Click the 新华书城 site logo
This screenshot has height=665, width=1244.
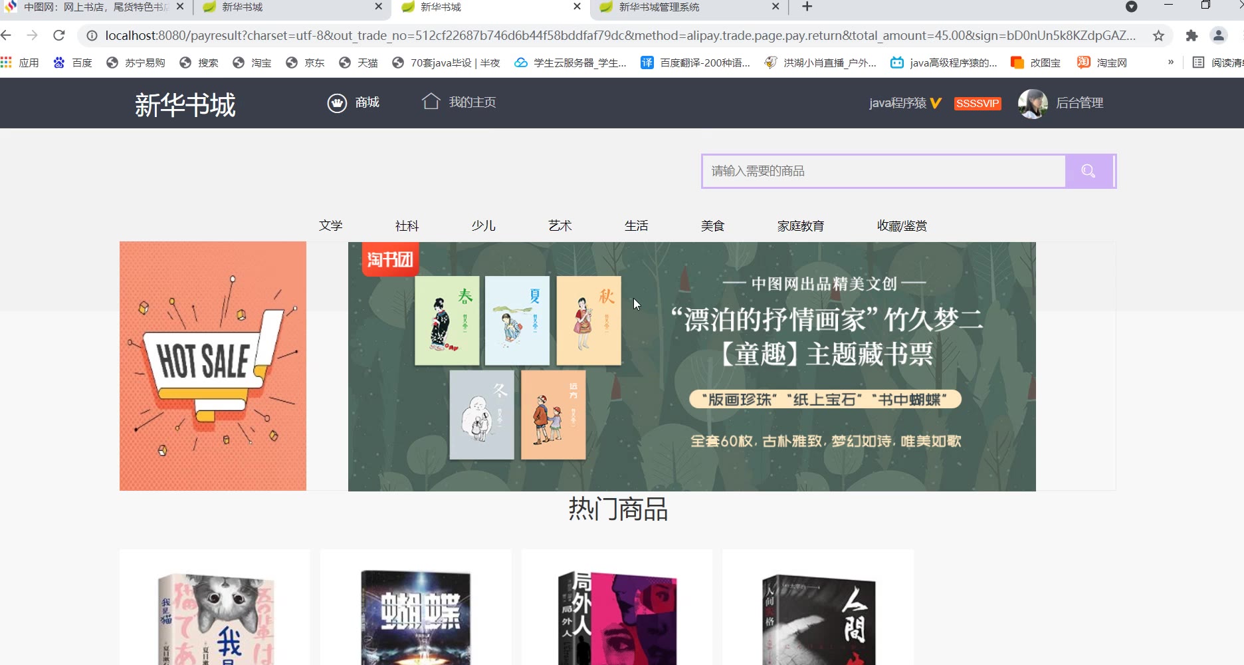coord(185,104)
